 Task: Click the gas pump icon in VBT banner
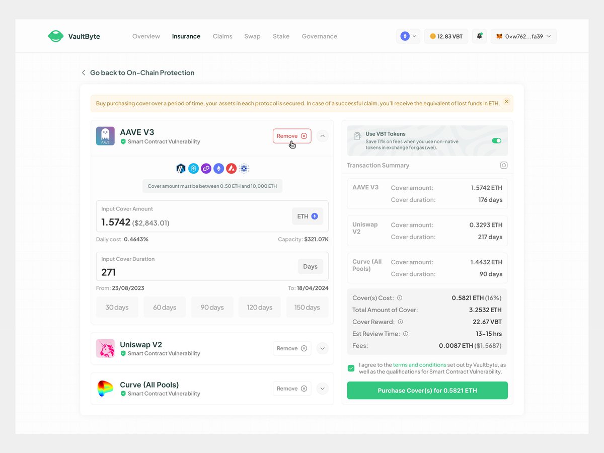pos(357,136)
